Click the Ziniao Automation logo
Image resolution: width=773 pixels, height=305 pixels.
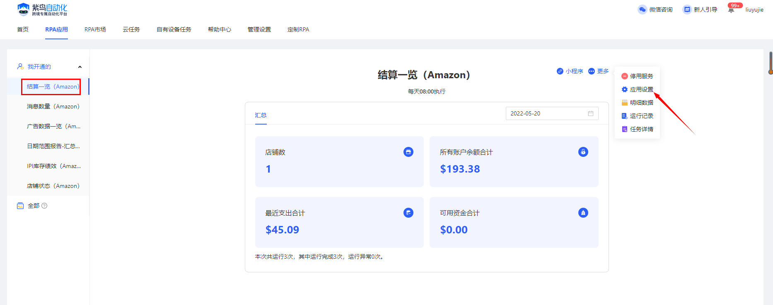pos(42,10)
